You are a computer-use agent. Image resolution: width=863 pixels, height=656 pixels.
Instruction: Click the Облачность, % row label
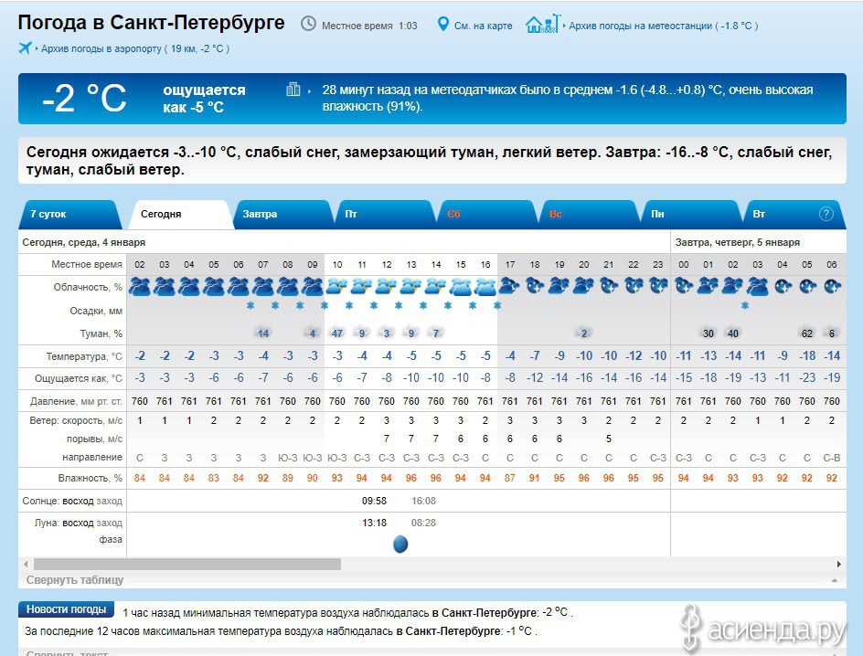88,287
